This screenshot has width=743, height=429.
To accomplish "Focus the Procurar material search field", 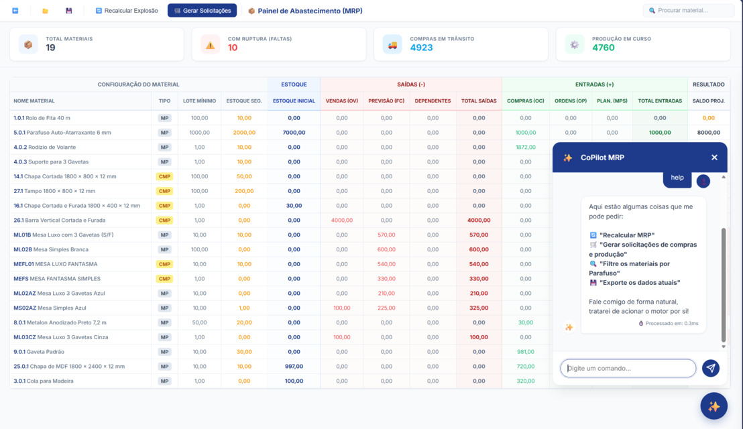I will click(691, 11).
